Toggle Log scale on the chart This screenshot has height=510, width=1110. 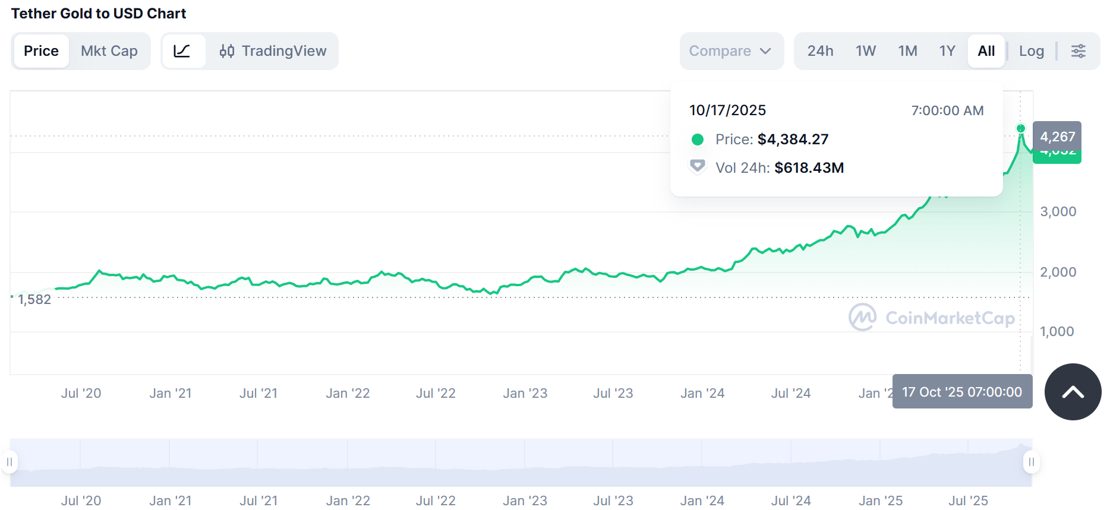(x=1031, y=51)
